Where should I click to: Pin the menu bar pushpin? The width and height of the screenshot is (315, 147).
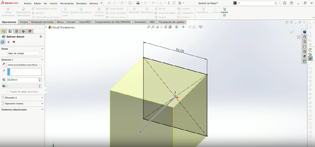coord(101,3)
